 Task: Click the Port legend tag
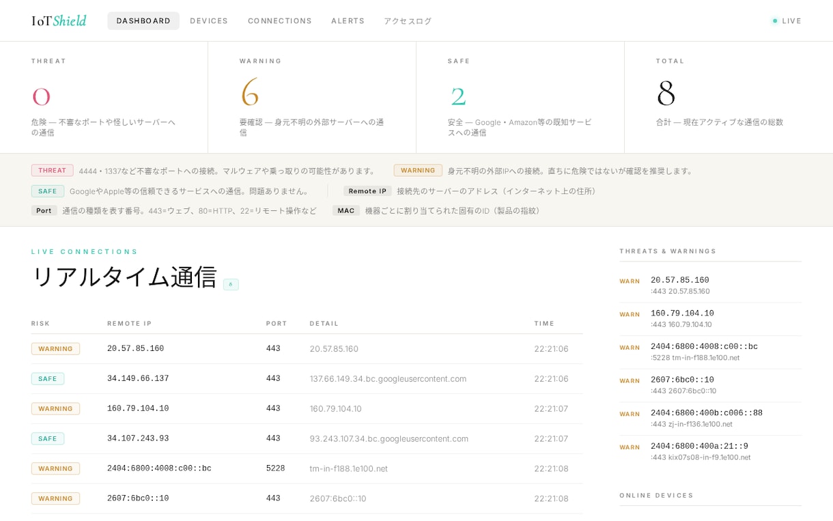(x=44, y=210)
